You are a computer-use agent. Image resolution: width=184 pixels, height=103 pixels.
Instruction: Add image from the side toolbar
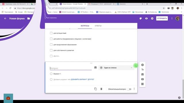point(143,74)
